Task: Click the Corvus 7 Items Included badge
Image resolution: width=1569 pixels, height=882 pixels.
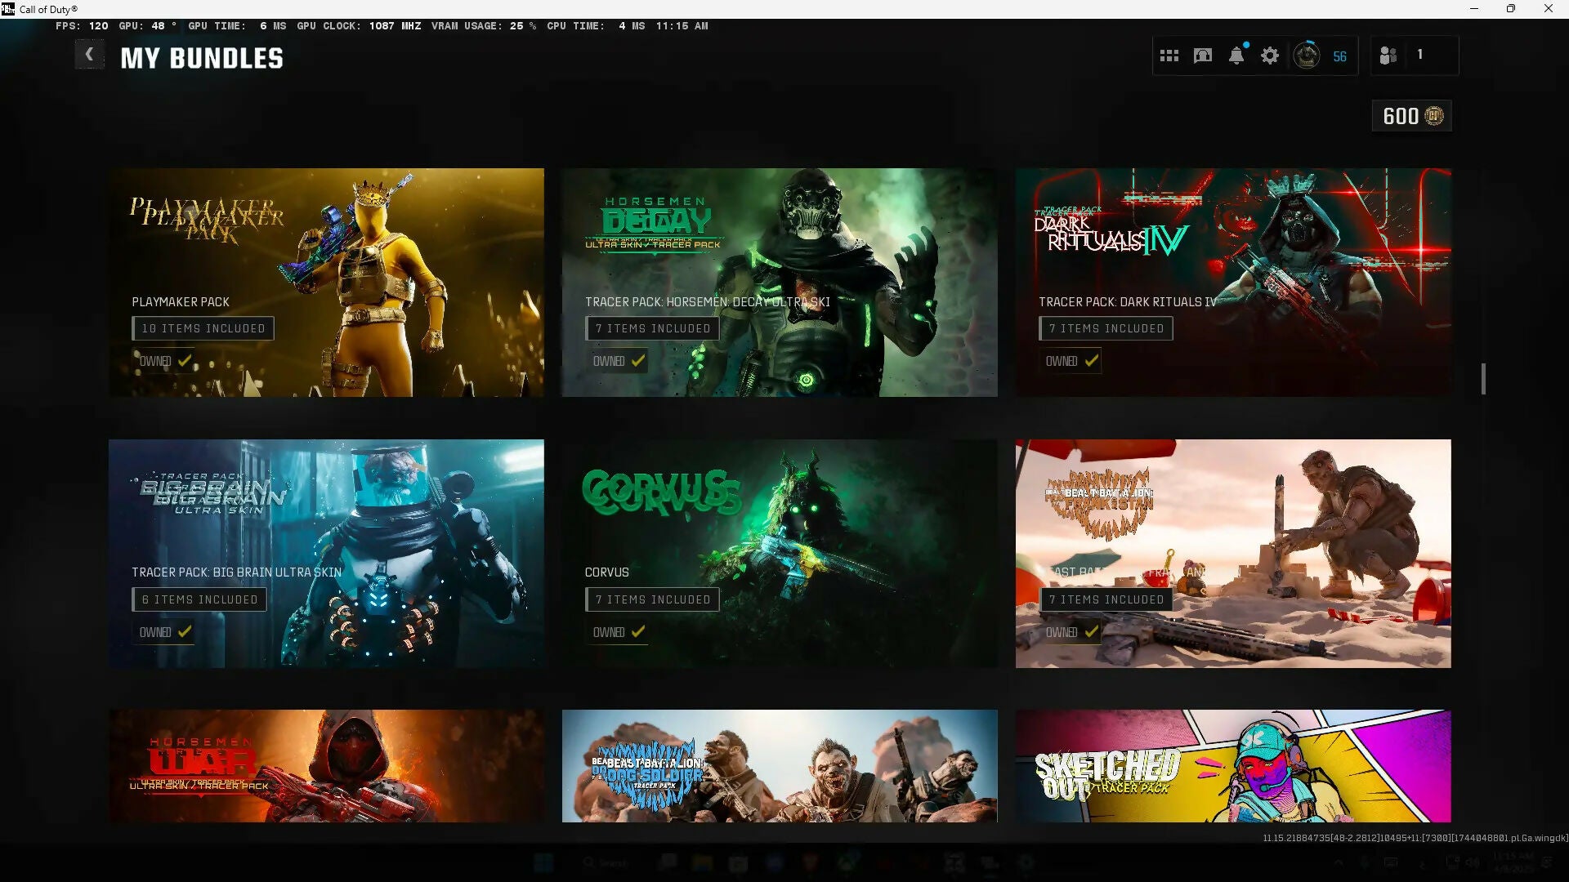Action: (652, 599)
